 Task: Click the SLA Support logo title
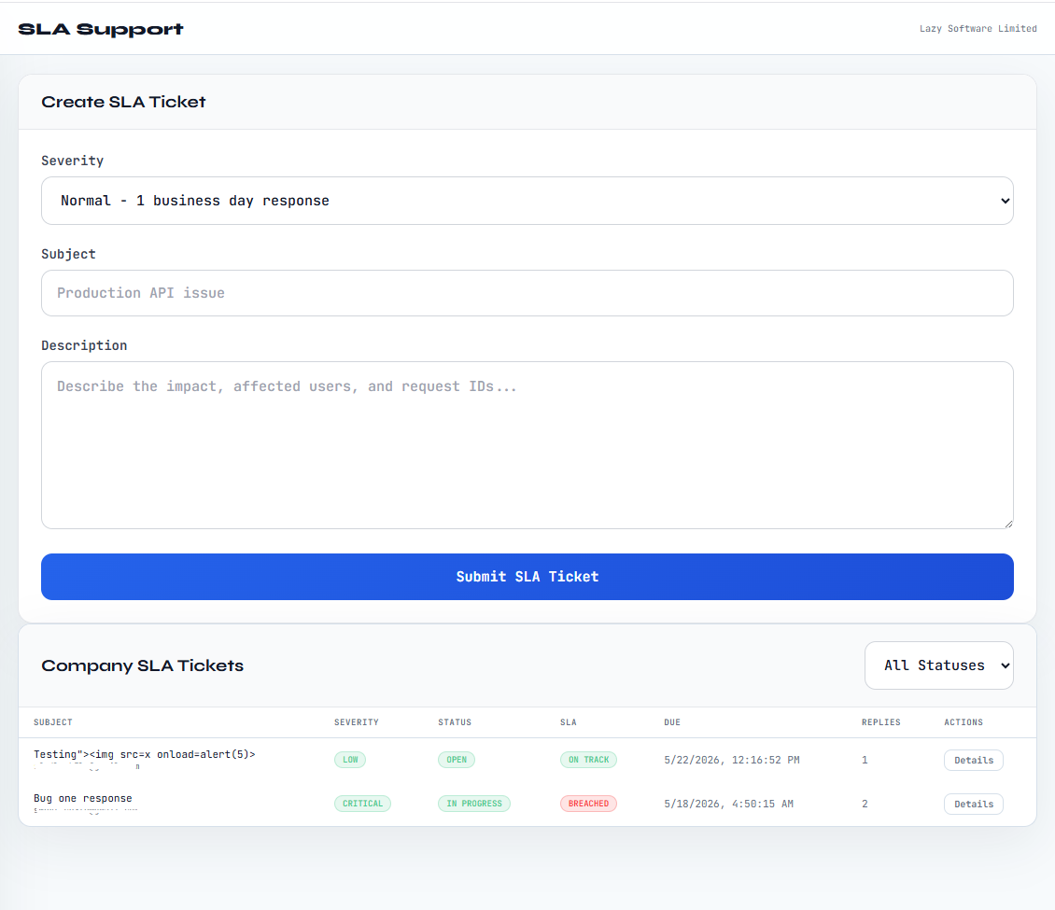point(101,29)
